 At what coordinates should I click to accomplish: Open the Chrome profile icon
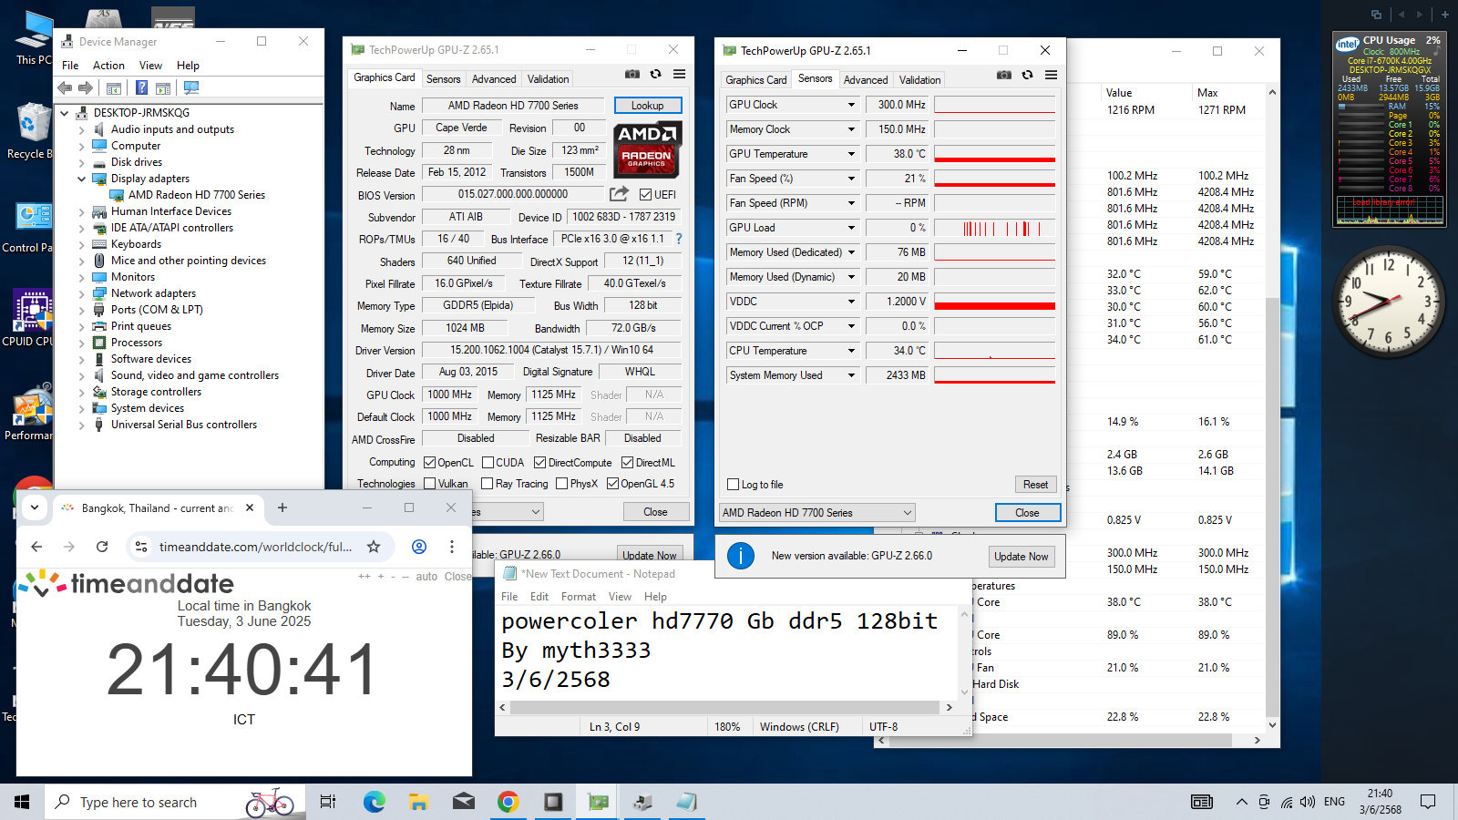click(419, 547)
